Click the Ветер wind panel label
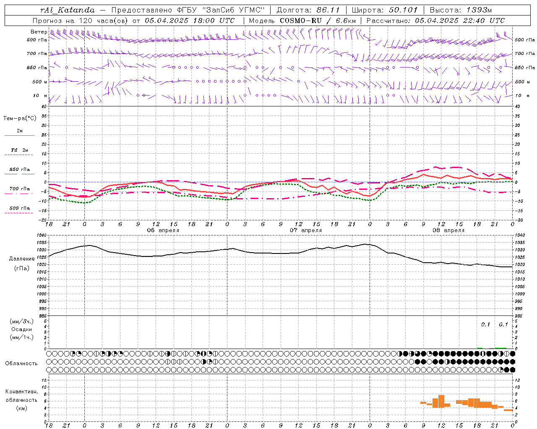This screenshot has height=429, width=537. [39, 32]
